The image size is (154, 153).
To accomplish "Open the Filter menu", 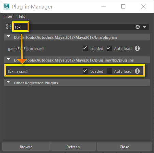I will (8, 16).
